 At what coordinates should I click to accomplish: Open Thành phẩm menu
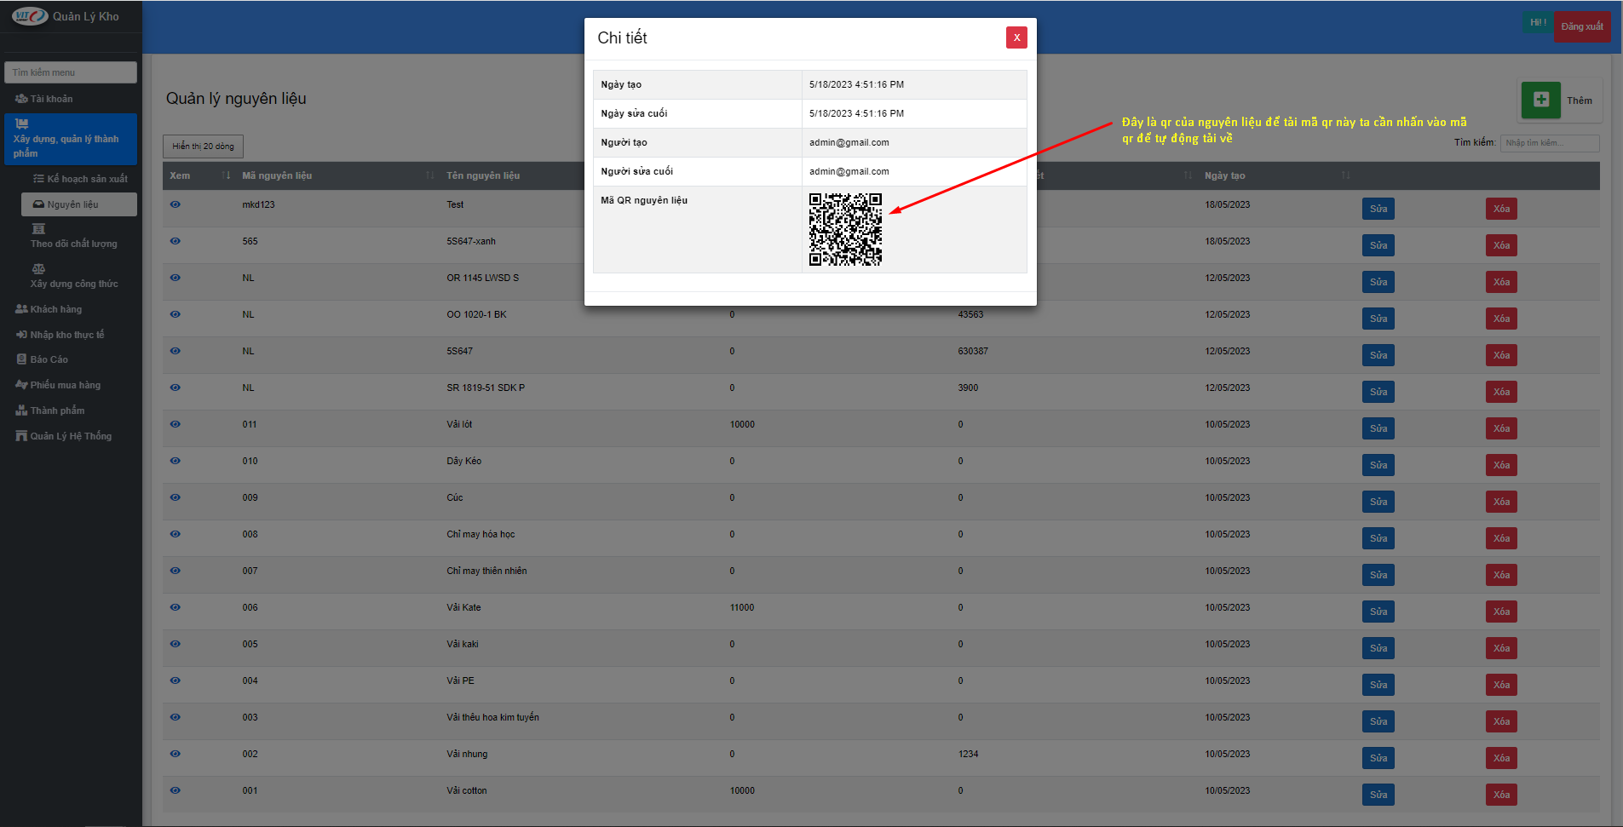click(x=71, y=411)
